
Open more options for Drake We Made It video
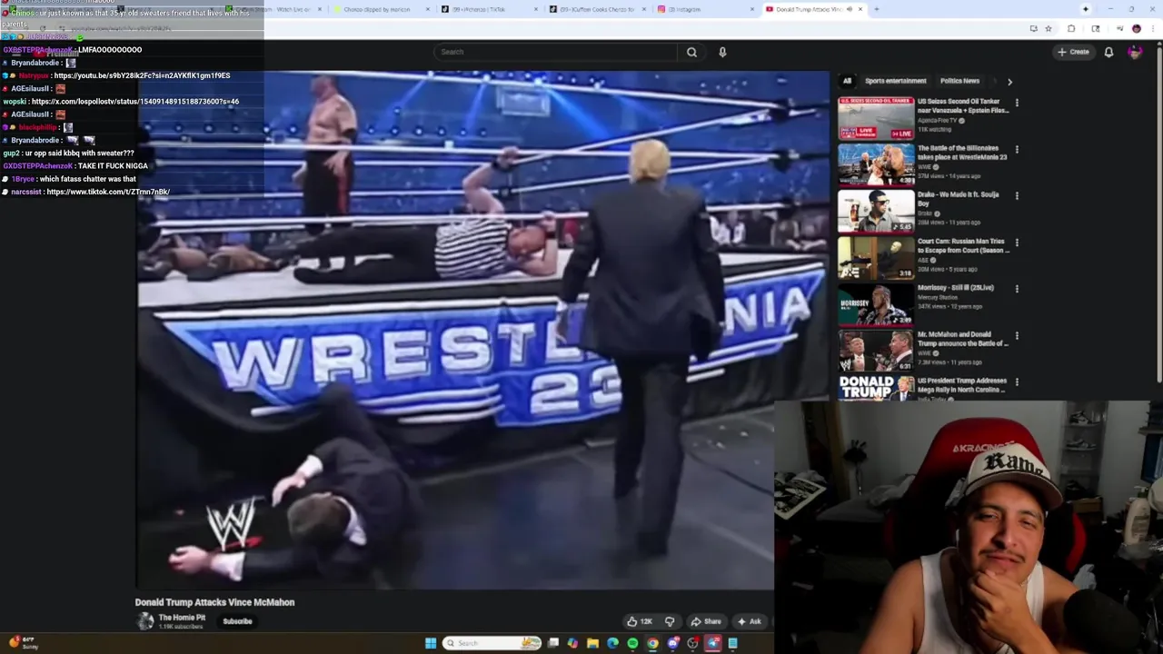[1017, 195]
